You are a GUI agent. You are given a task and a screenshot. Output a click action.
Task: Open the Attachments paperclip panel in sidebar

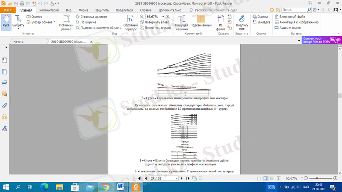[5, 105]
